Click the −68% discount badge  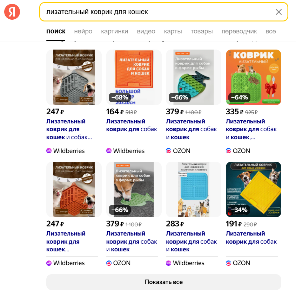[x=120, y=97]
